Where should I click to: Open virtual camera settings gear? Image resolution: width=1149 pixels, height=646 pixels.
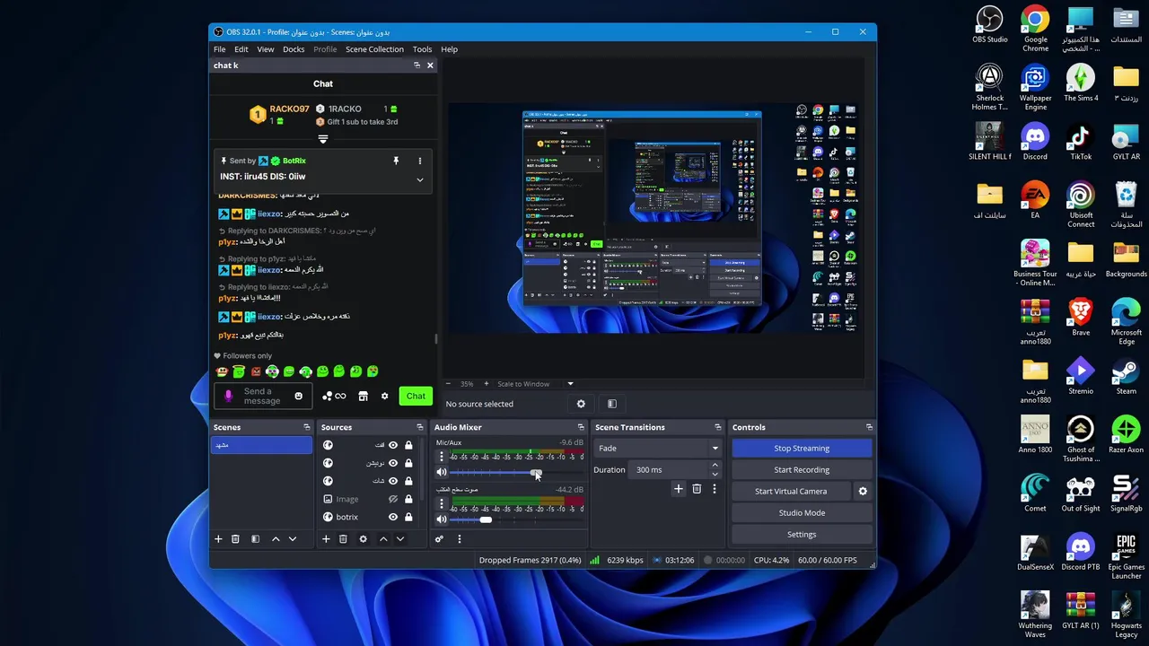(x=863, y=492)
